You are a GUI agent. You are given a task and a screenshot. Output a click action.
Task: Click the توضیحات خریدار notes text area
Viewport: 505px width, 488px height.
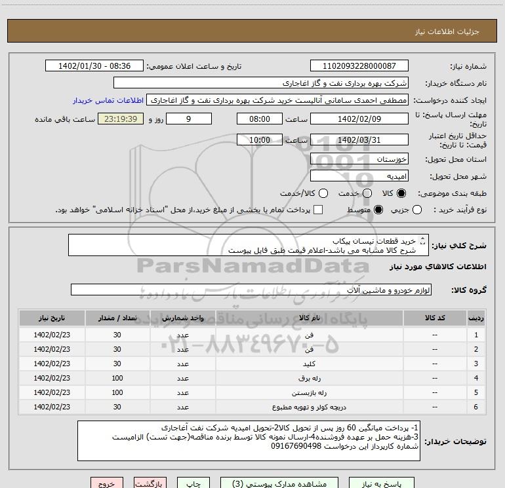coord(249,440)
